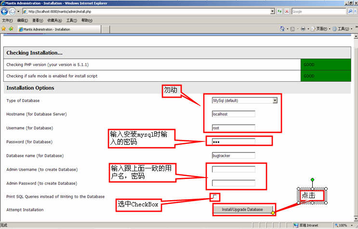The width and height of the screenshot is (358, 229).
Task: Click the 本地 Intranet zone status indicator
Action: click(306, 225)
